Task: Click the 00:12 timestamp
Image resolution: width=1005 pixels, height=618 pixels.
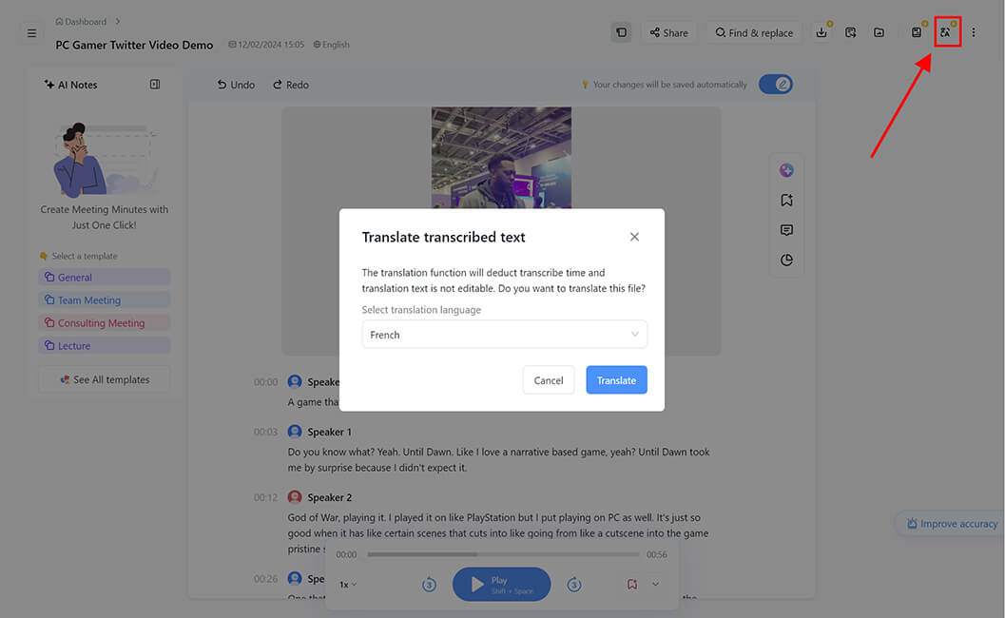Action: pos(265,497)
